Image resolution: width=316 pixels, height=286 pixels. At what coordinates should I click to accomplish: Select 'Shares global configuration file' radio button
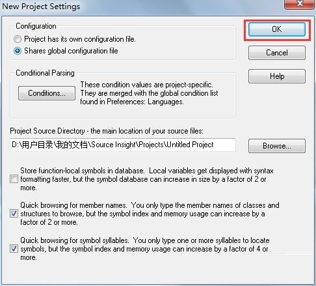(x=18, y=51)
